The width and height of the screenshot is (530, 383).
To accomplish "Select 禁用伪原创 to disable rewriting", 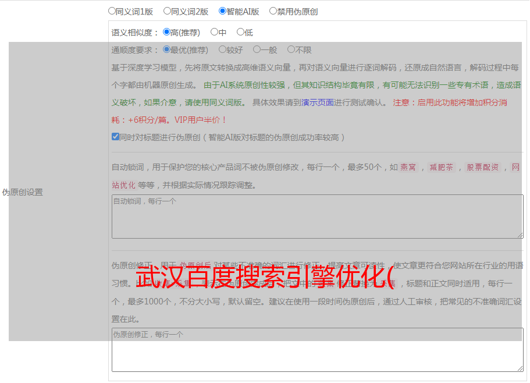I will (x=273, y=11).
